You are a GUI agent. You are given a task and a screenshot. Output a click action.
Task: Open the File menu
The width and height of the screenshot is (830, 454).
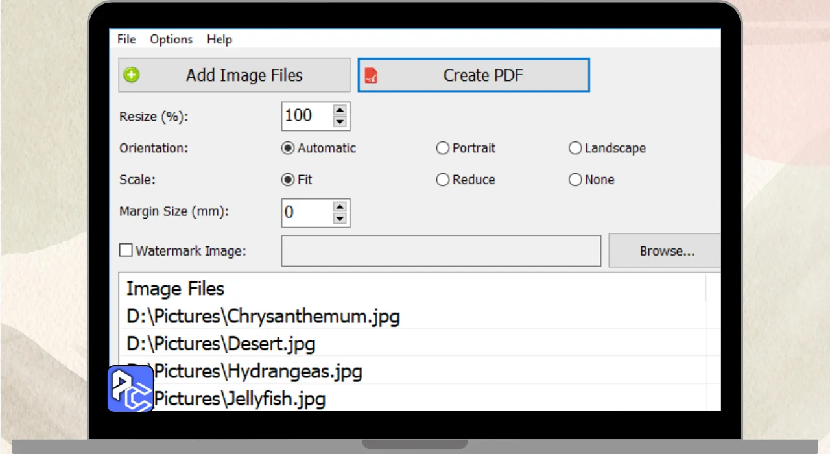click(126, 40)
